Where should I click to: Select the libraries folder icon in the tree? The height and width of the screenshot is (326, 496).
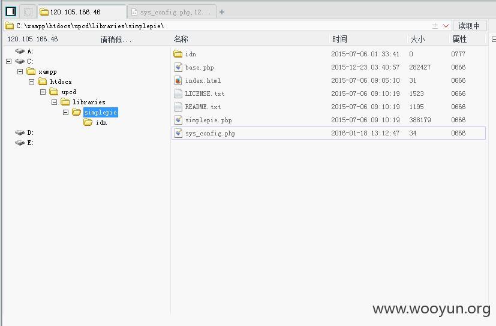[x=65, y=102]
